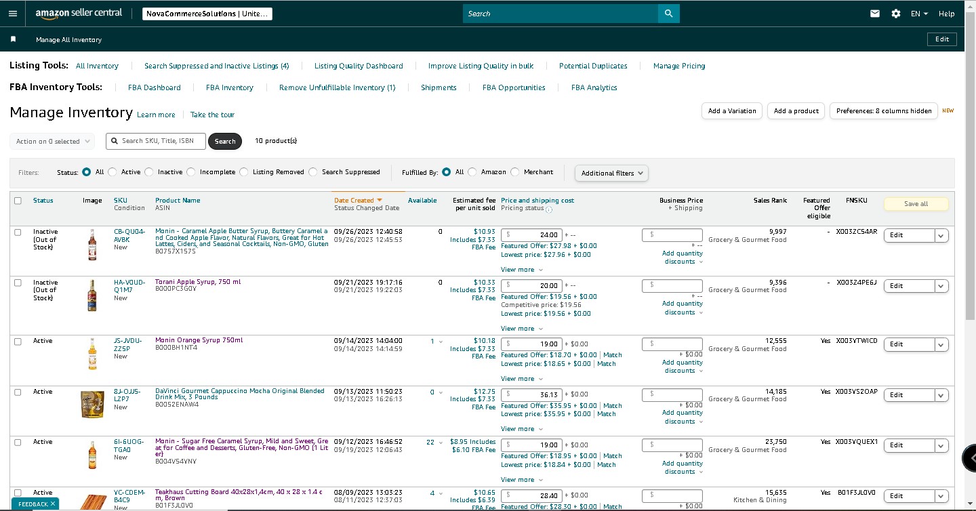Open Search Suppressed and Inactive Listings (4)
The width and height of the screenshot is (976, 511).
217,66
